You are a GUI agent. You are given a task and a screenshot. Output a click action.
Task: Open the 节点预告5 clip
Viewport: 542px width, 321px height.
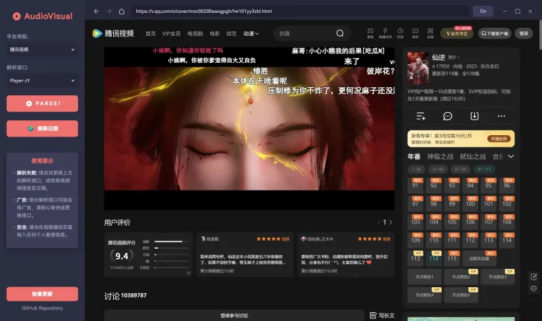[x=461, y=295]
